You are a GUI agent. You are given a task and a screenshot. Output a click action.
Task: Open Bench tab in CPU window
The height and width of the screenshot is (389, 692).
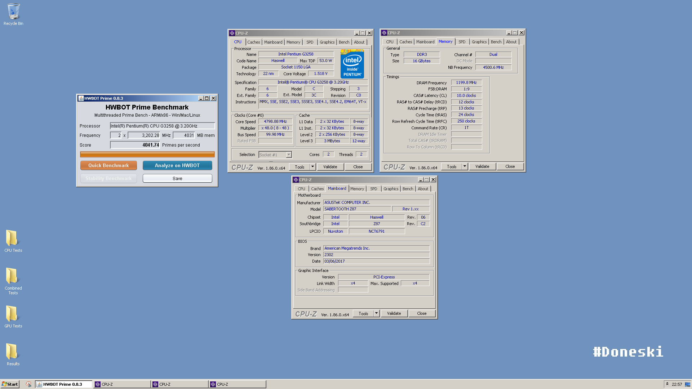point(344,42)
